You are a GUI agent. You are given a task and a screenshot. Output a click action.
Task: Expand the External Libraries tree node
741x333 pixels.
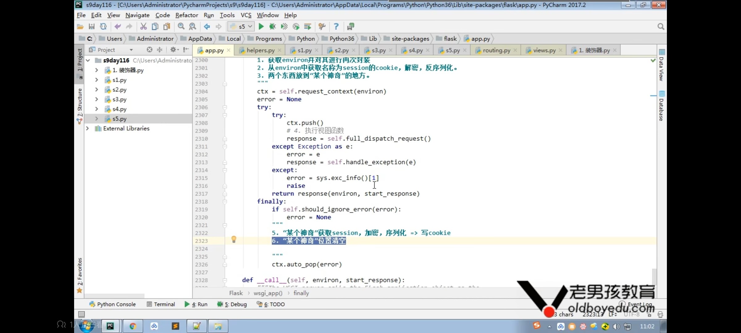click(x=87, y=128)
